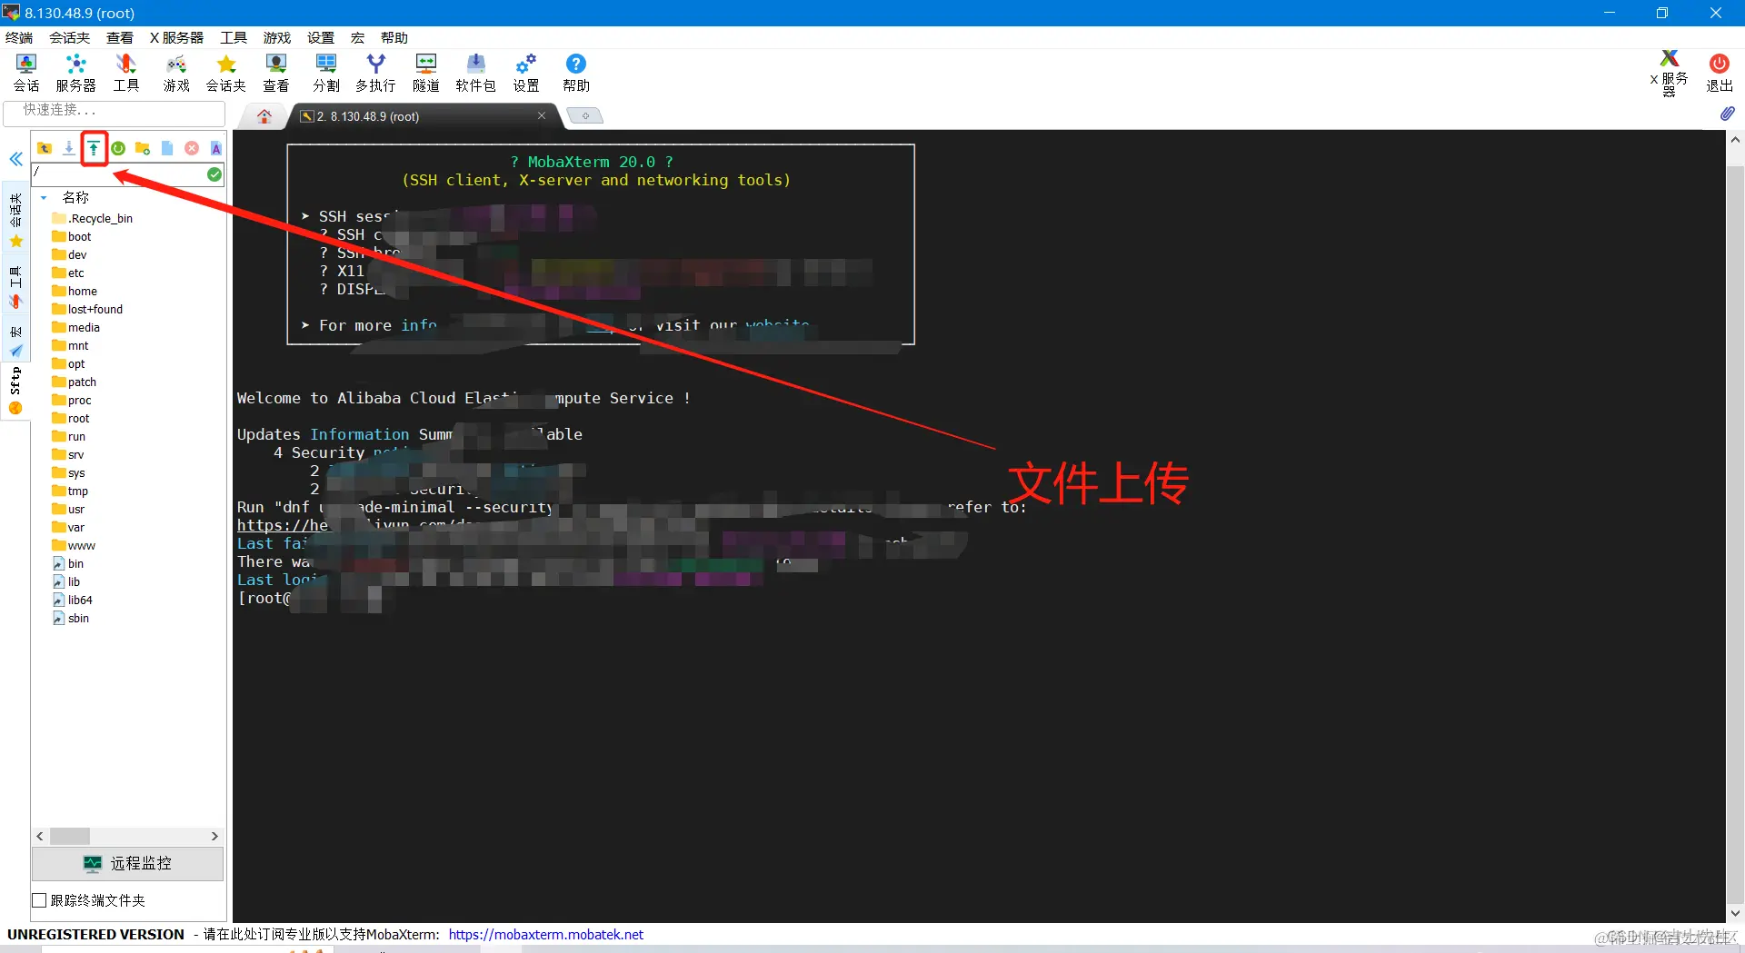The height and width of the screenshot is (953, 1745).
Task: Click the purple 'A' icon in SFTP toolbar
Action: coord(216,148)
